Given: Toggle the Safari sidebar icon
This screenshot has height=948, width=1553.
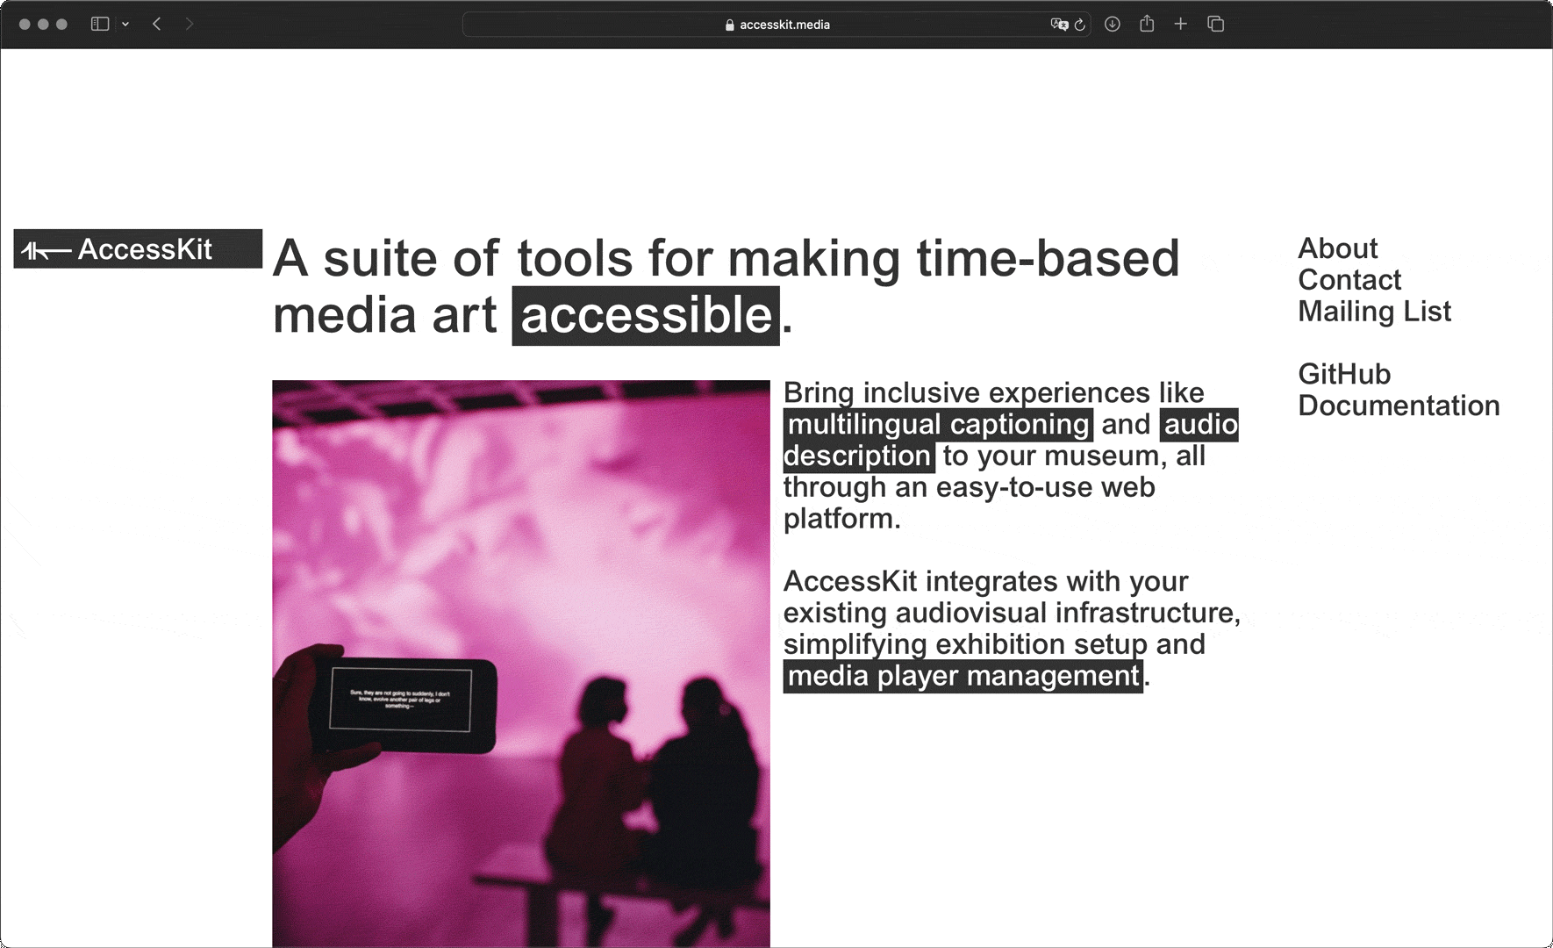Looking at the screenshot, I should (100, 25).
